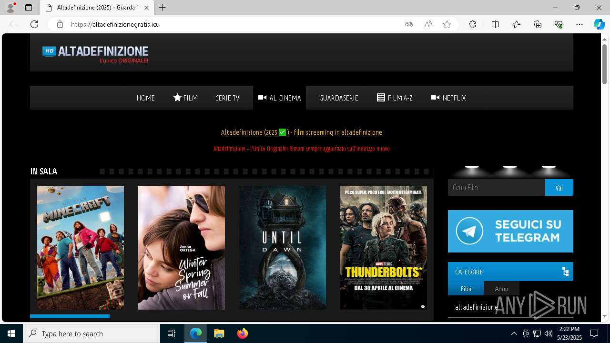Open the Extensions puzzle icon
The height and width of the screenshot is (343, 610).
tap(472, 24)
